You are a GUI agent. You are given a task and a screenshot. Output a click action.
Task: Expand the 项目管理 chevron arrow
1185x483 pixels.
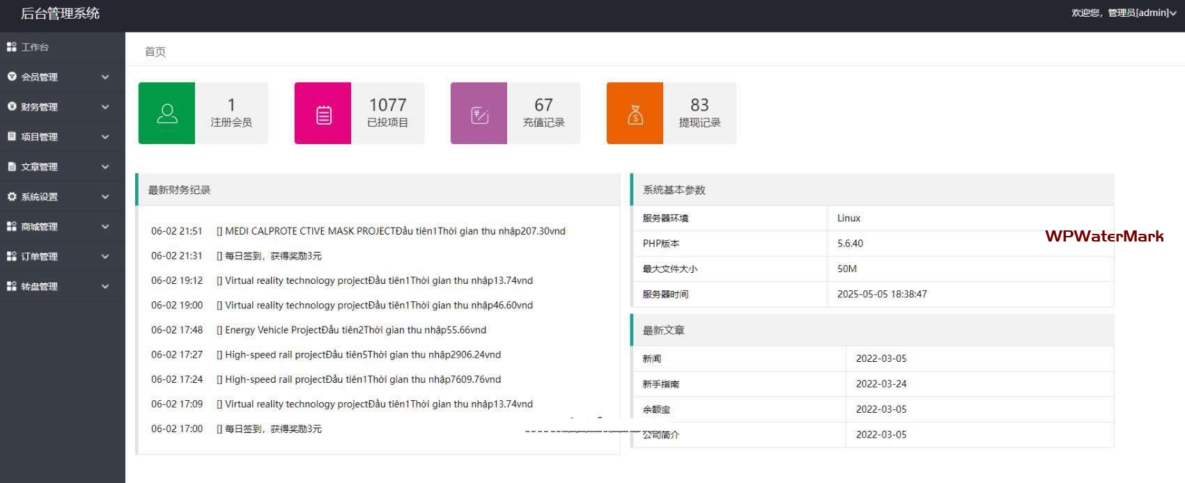pyautogui.click(x=105, y=137)
